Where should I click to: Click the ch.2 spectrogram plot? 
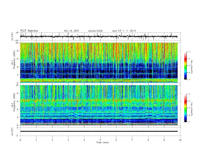click(99, 105)
